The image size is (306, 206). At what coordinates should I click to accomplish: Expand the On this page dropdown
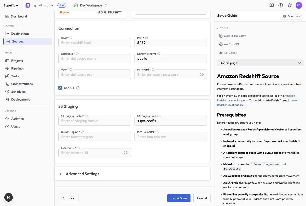[x=260, y=63]
